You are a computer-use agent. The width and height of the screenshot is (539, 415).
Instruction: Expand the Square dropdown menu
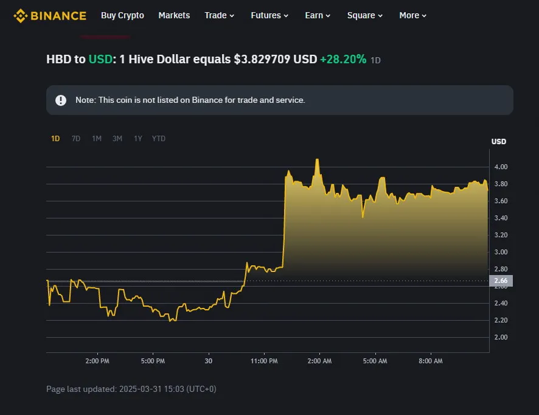(365, 15)
